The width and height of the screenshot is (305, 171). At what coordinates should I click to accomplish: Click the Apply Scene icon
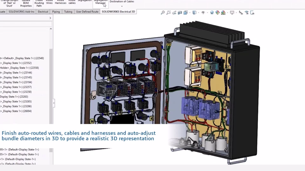[217, 13]
